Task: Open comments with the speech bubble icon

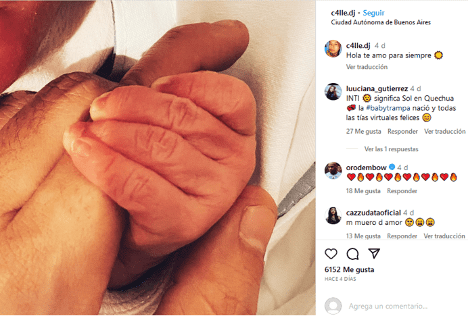Action: click(x=352, y=254)
